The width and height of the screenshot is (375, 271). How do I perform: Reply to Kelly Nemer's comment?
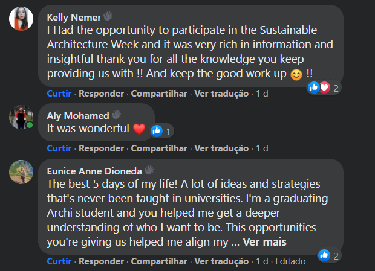click(101, 94)
